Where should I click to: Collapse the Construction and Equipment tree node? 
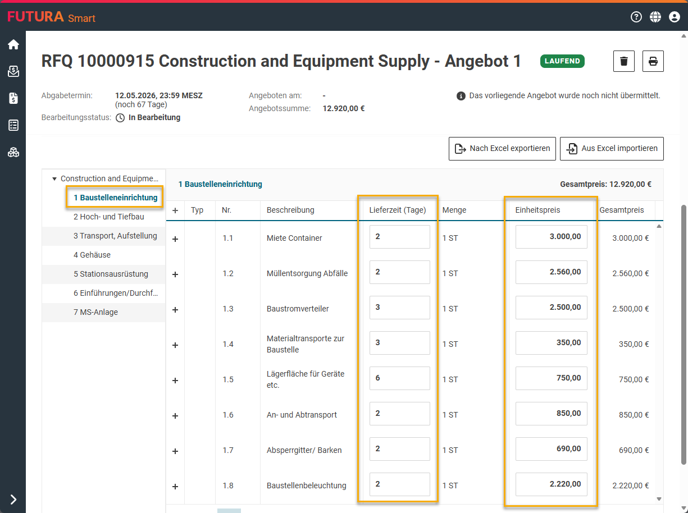(x=54, y=179)
